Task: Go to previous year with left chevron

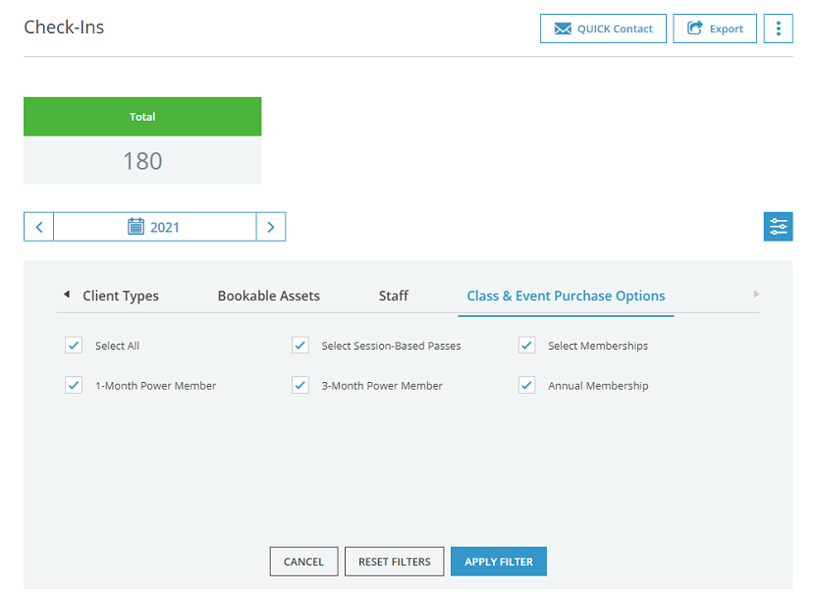Action: [39, 227]
